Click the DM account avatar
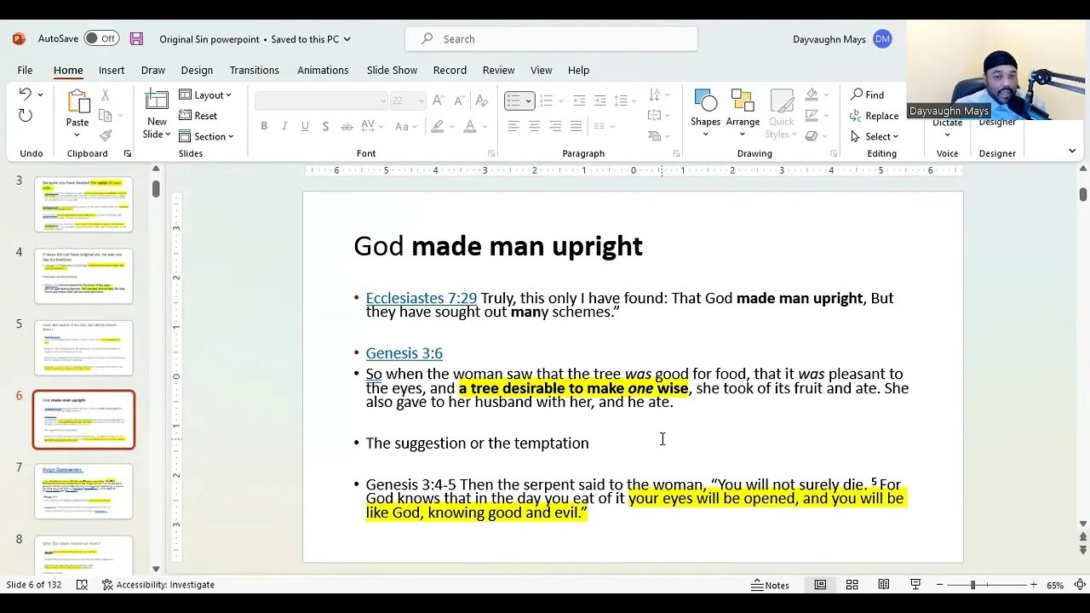Image resolution: width=1090 pixels, height=613 pixels. tap(882, 39)
